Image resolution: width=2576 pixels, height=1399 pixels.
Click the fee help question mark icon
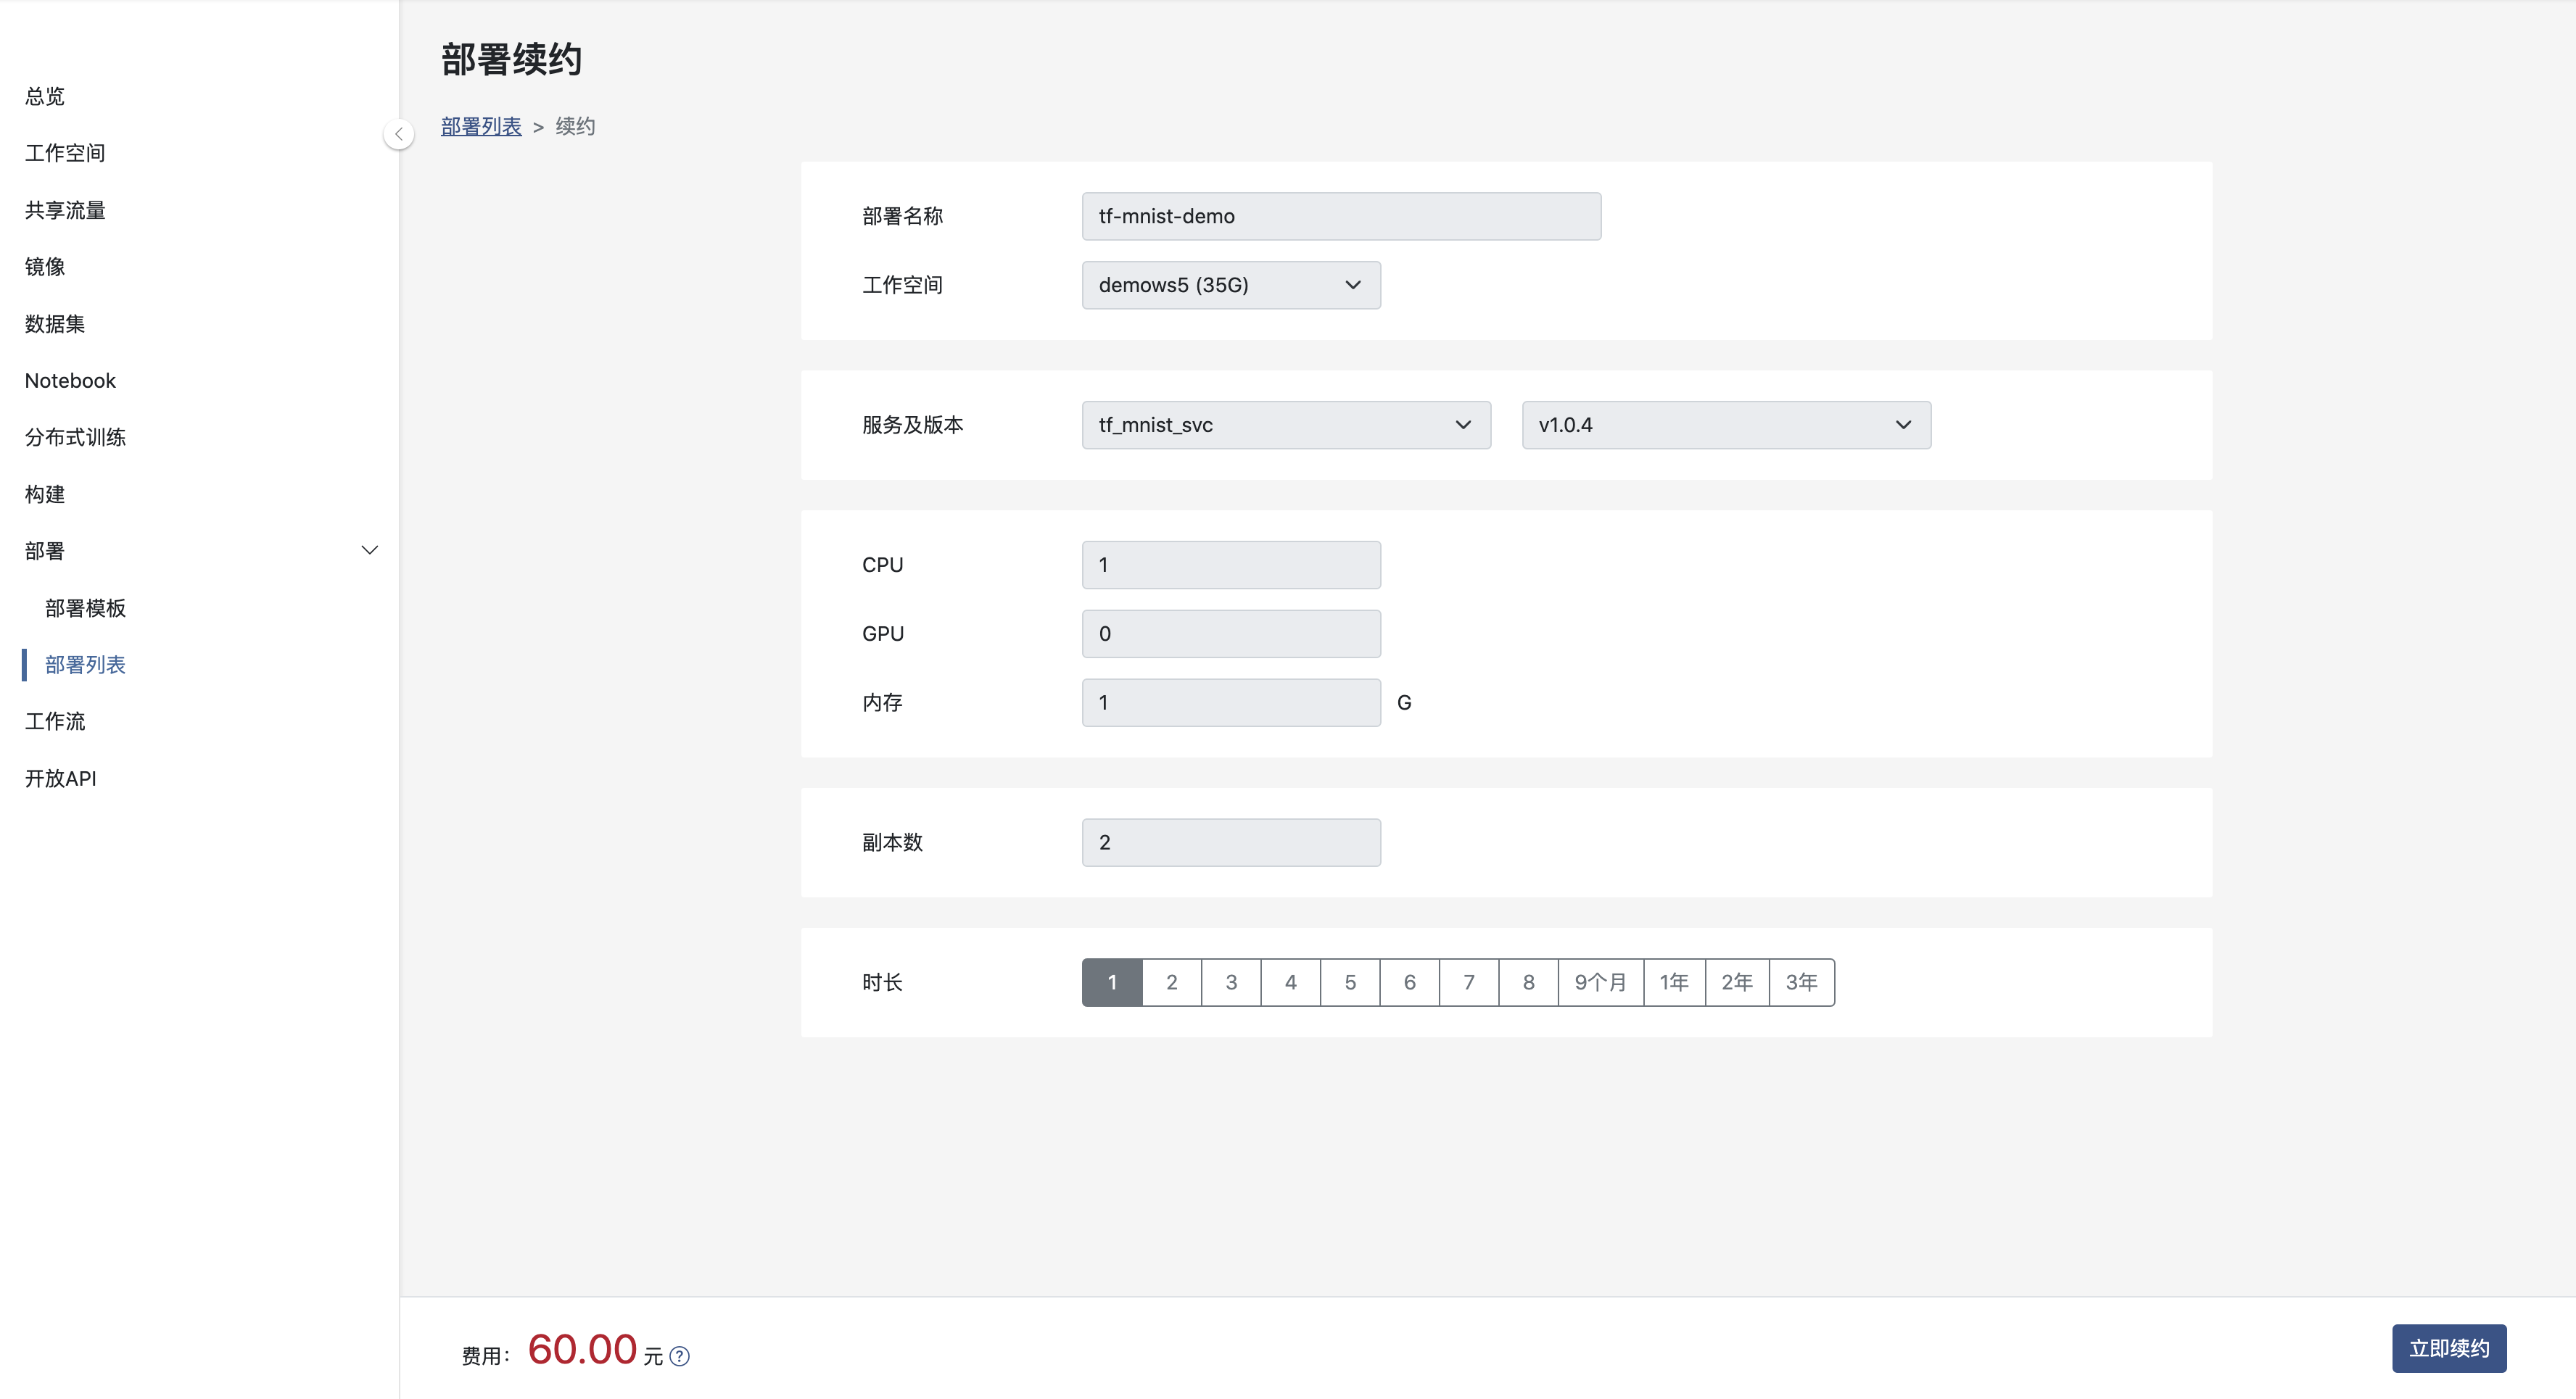point(680,1356)
